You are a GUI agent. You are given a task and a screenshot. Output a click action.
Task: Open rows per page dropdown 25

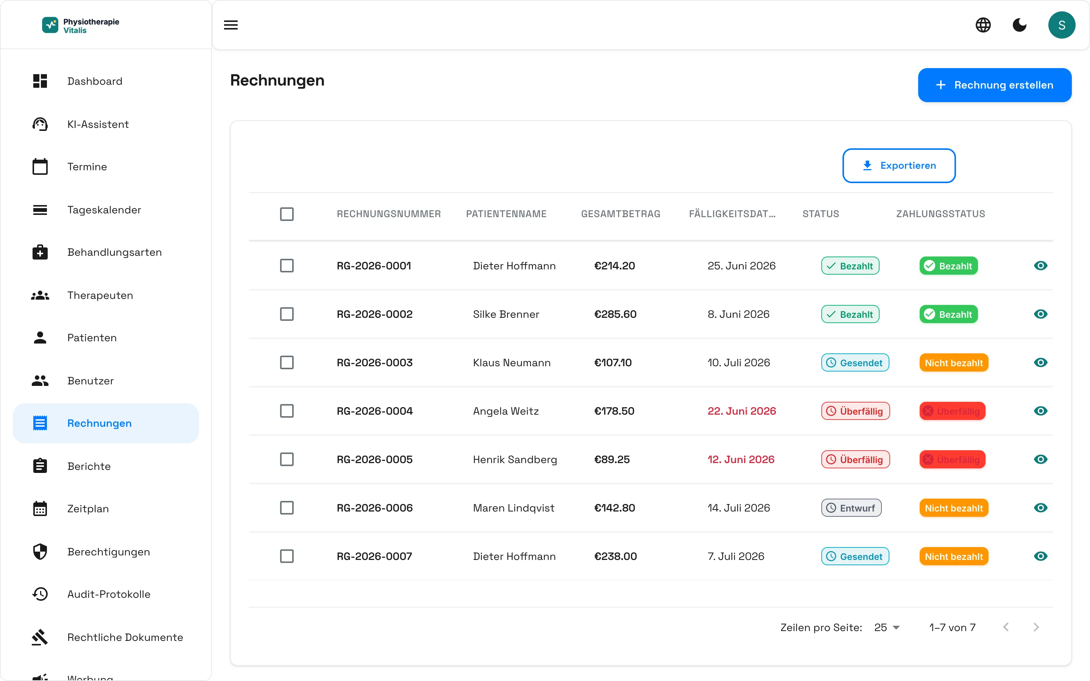(x=886, y=627)
